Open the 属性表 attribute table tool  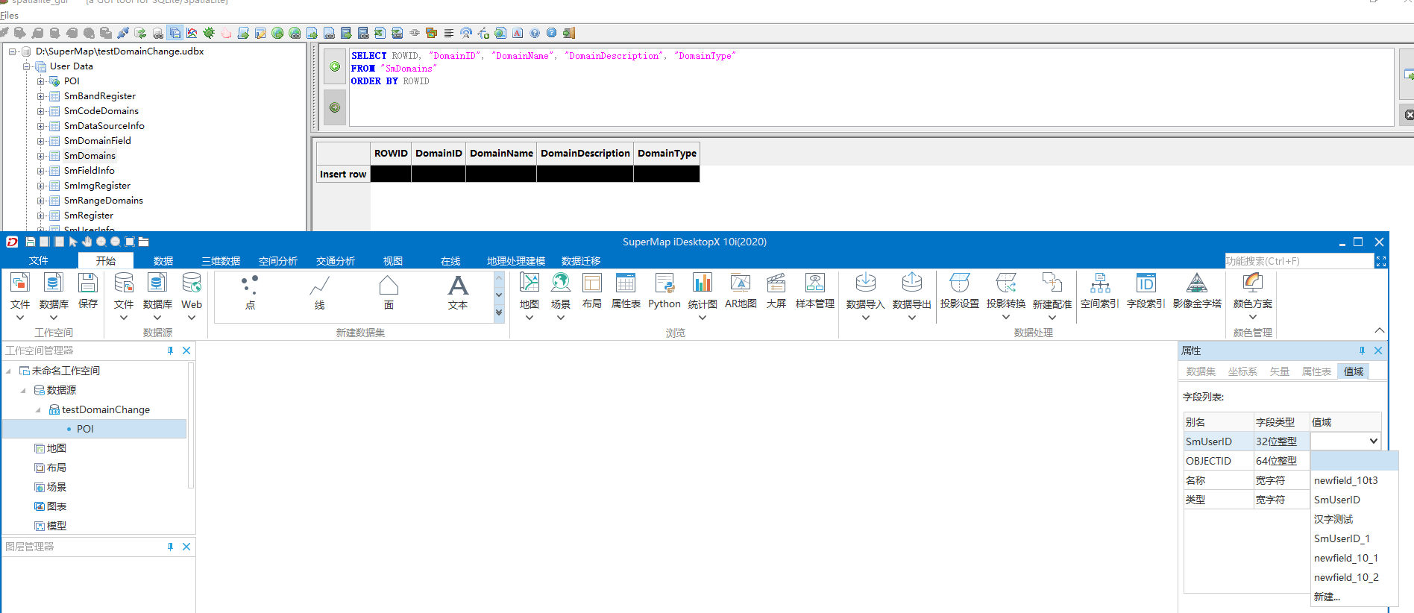(x=626, y=291)
